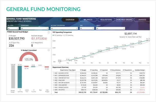Go to the Requisitions tab
Image resolution: width=156 pixels, height=102 pixels.
pyautogui.click(x=106, y=20)
